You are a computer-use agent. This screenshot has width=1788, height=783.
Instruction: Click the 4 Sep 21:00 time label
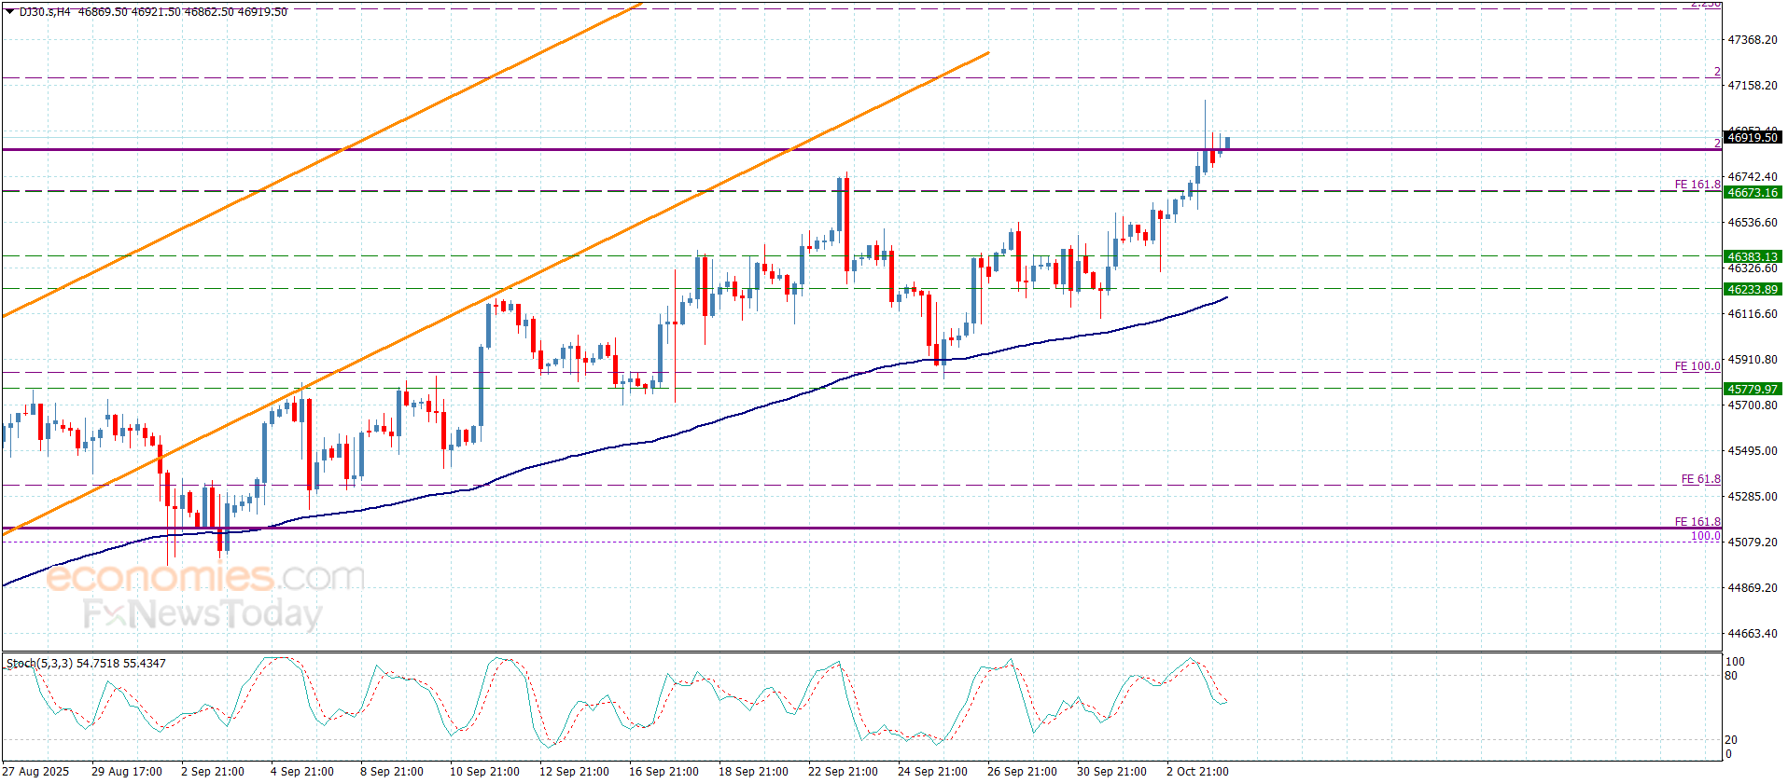click(302, 771)
